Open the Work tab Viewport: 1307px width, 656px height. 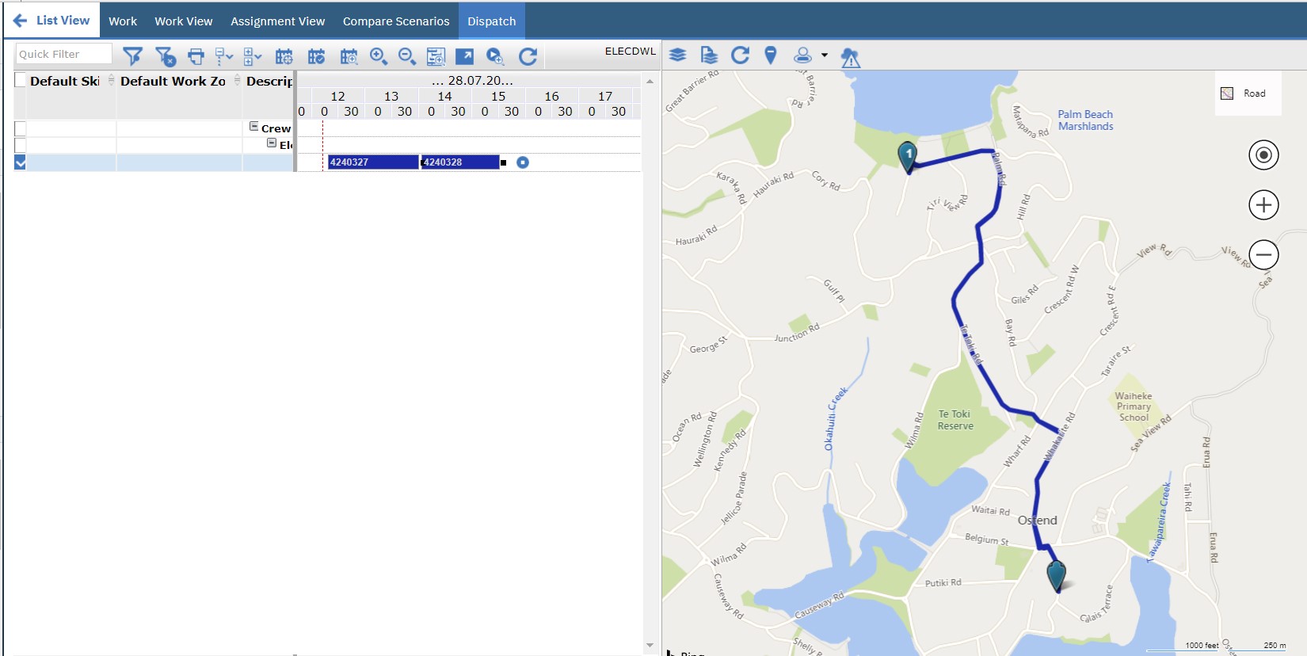click(x=123, y=21)
